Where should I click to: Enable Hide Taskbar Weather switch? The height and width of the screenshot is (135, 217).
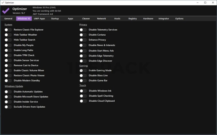coord(8,35)
